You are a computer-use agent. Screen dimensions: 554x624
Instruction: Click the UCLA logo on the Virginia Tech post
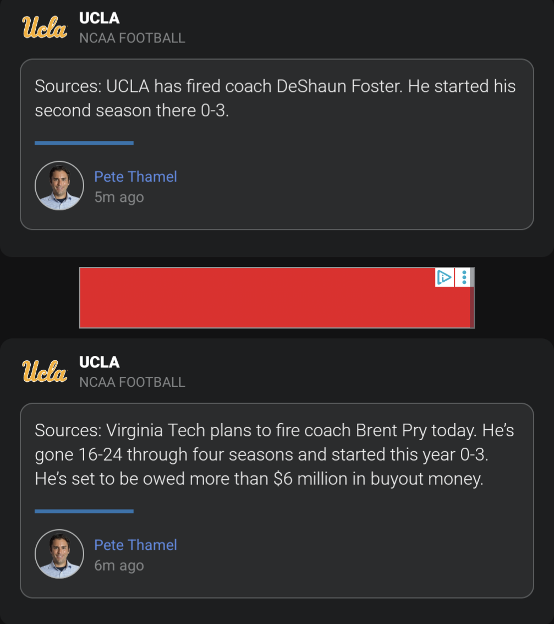(44, 371)
